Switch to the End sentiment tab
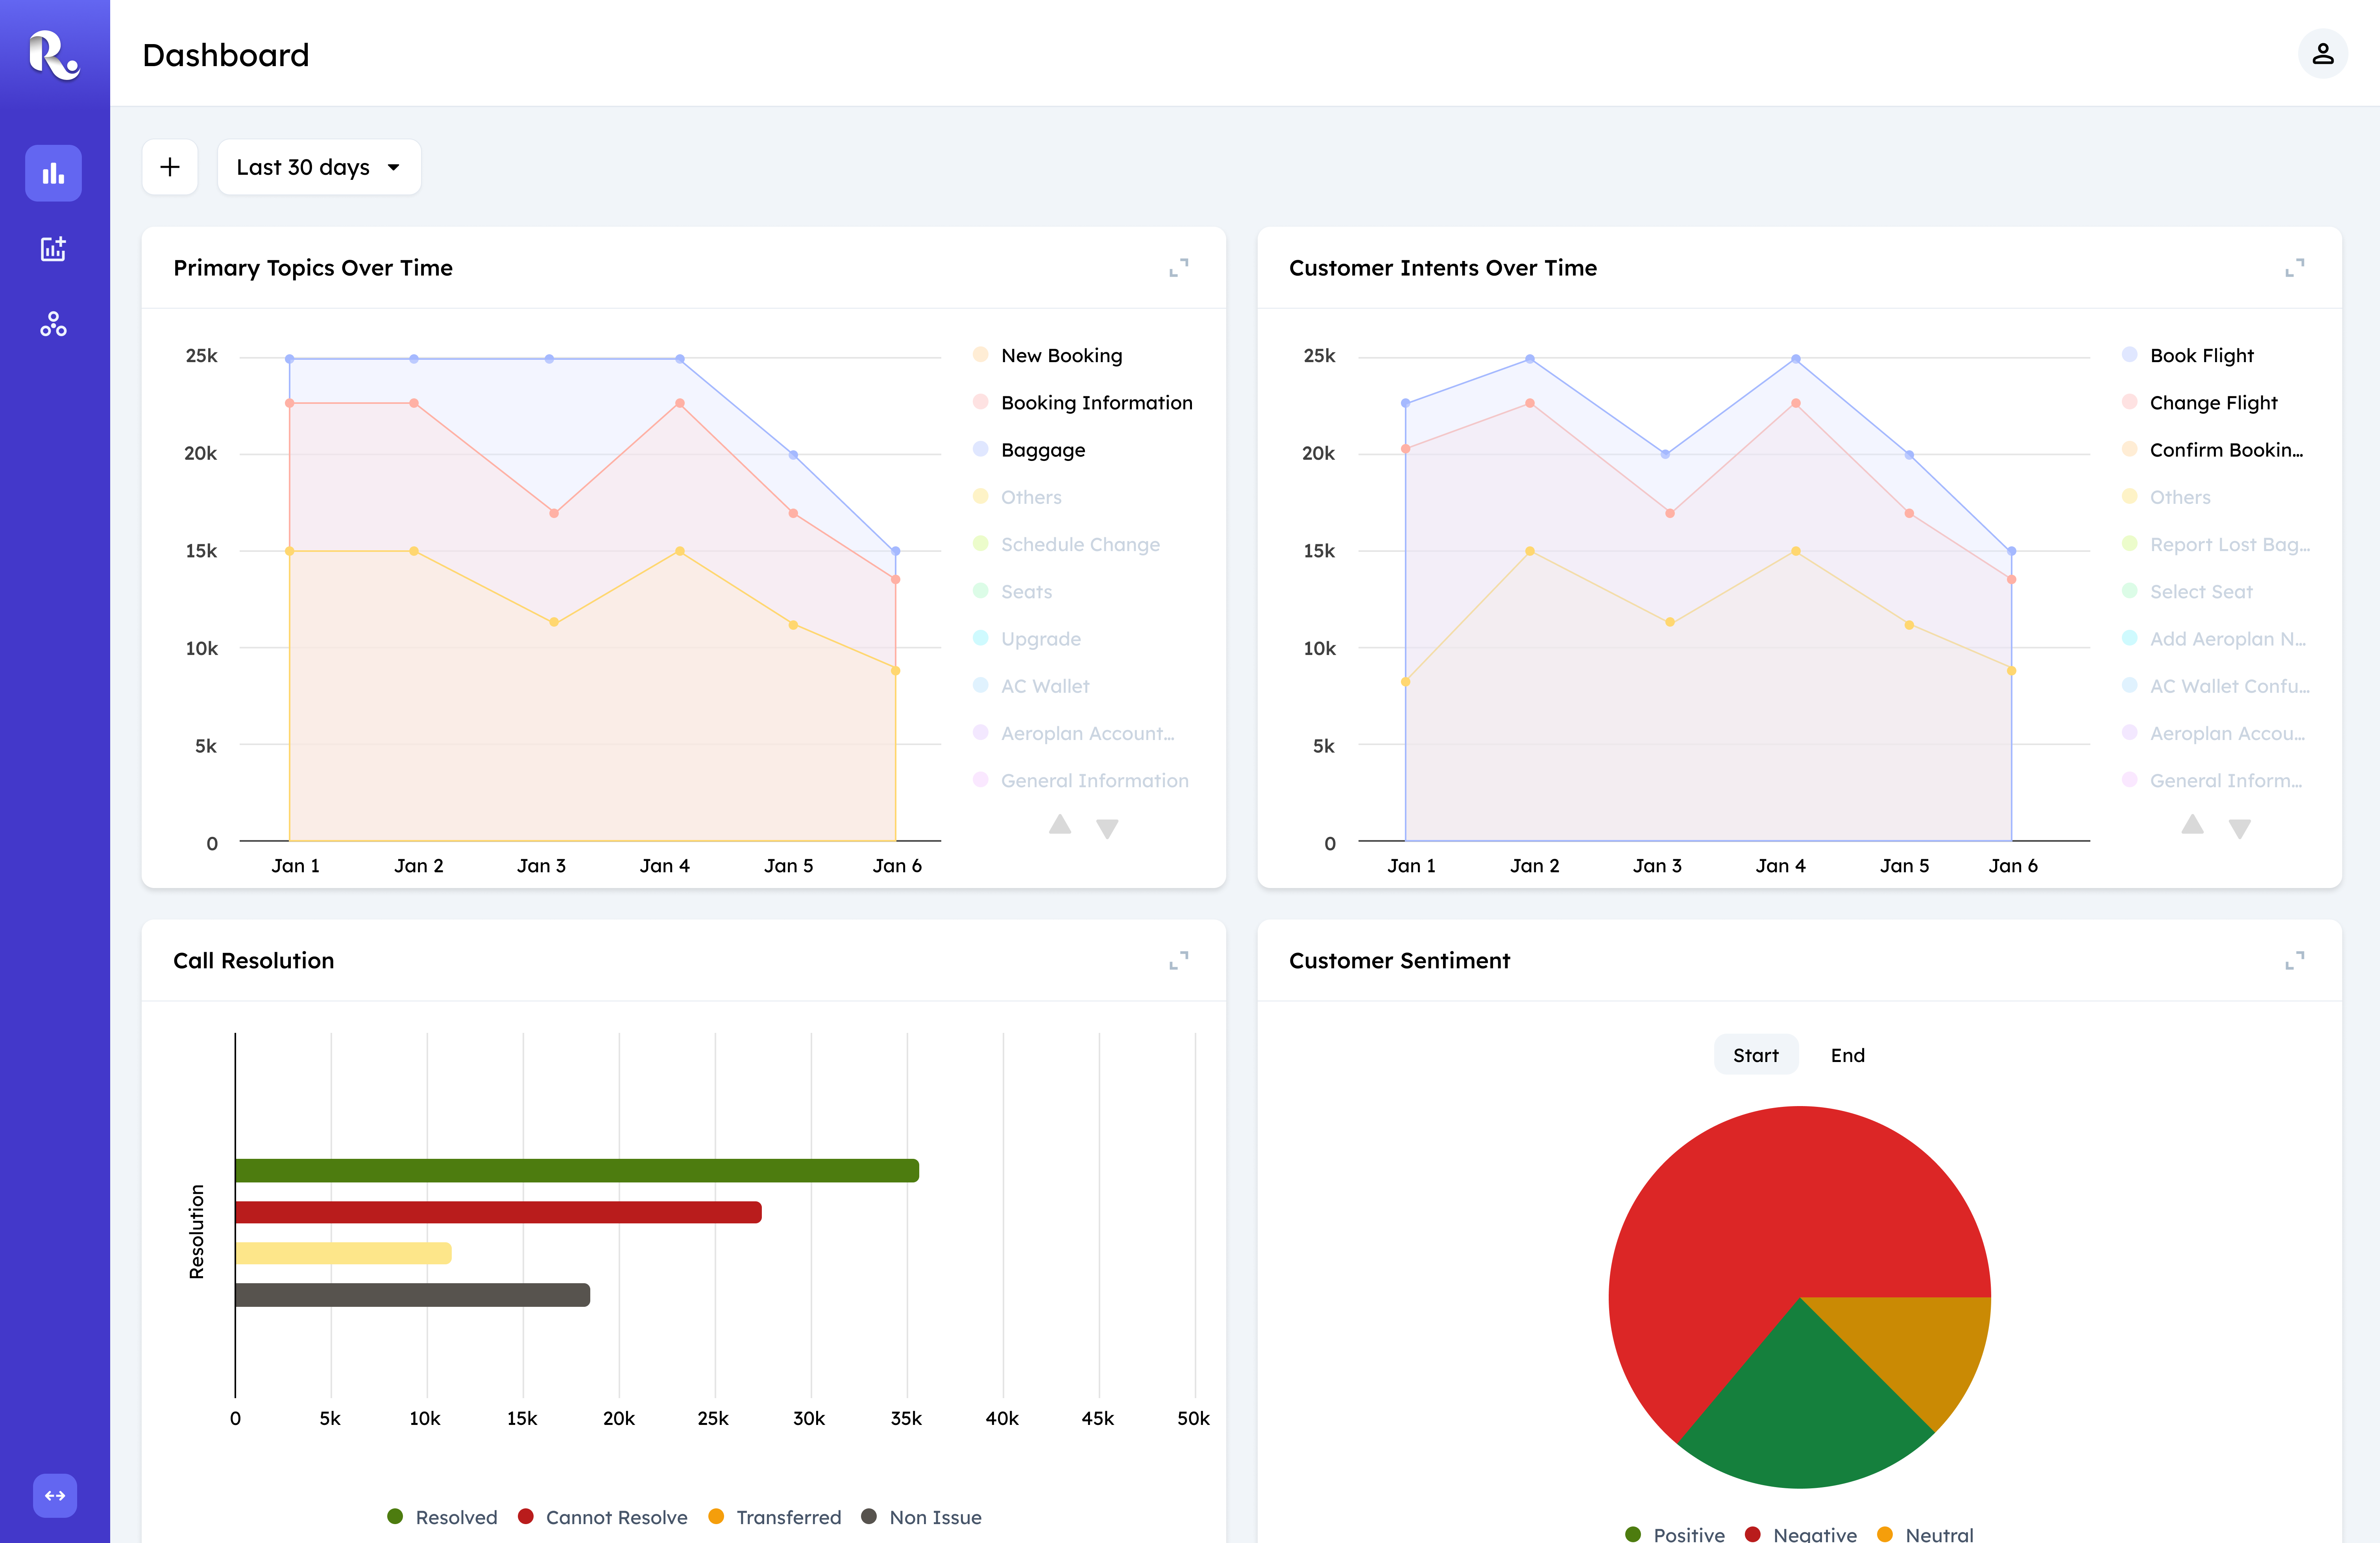The width and height of the screenshot is (2380, 1543). point(1847,1055)
